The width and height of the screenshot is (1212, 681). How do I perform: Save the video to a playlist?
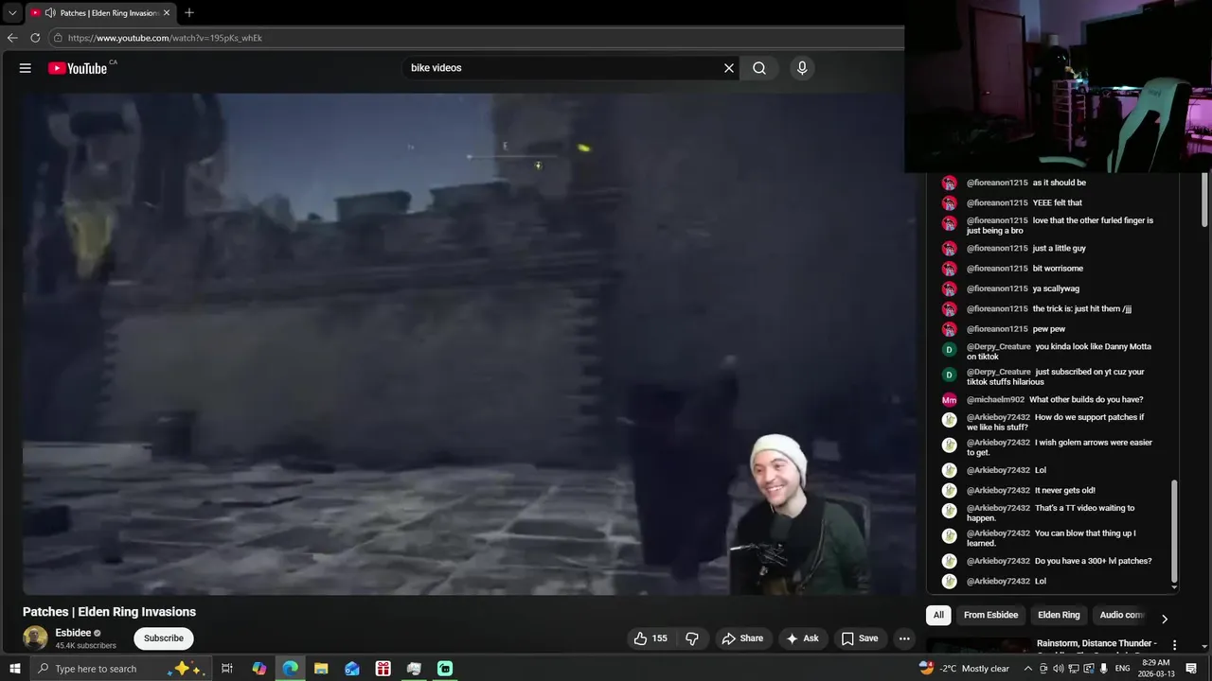860,638
